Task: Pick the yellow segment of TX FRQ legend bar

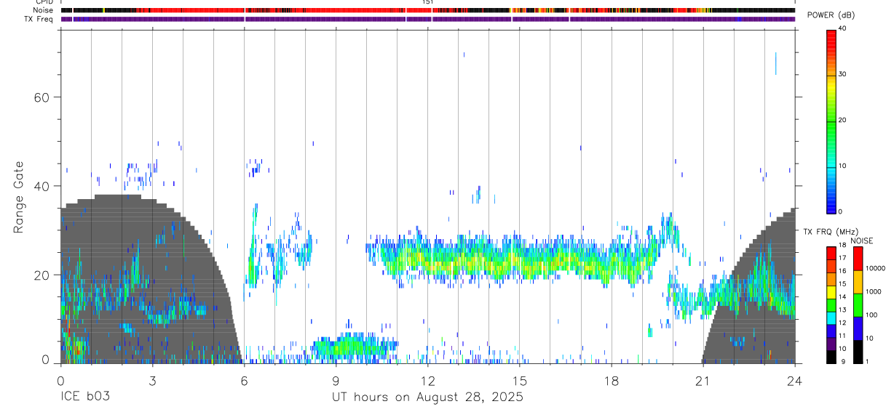Action: [831, 291]
